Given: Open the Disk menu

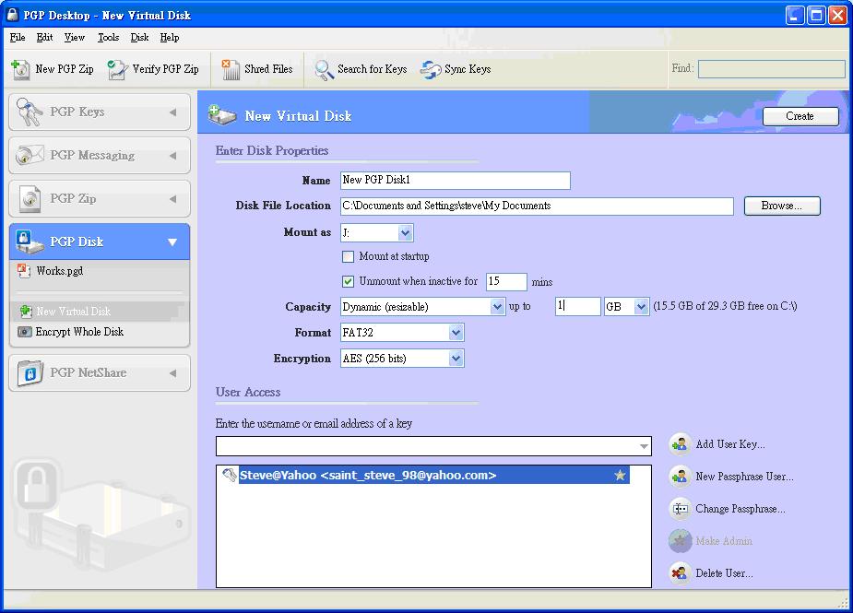Looking at the screenshot, I should coord(139,37).
